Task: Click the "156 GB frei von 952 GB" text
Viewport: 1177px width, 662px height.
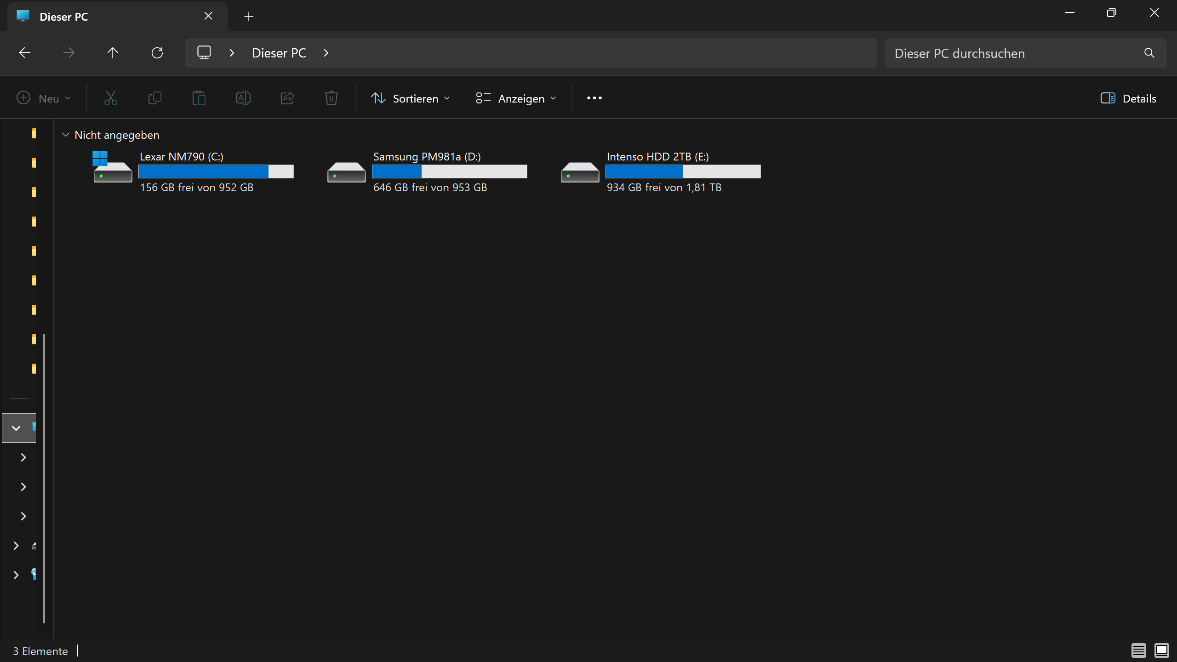Action: 197,188
